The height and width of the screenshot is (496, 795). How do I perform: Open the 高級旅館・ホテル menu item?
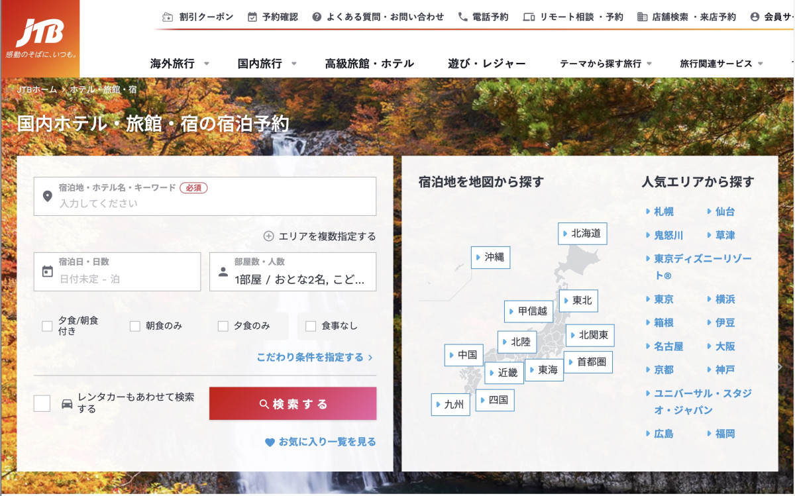click(x=369, y=64)
